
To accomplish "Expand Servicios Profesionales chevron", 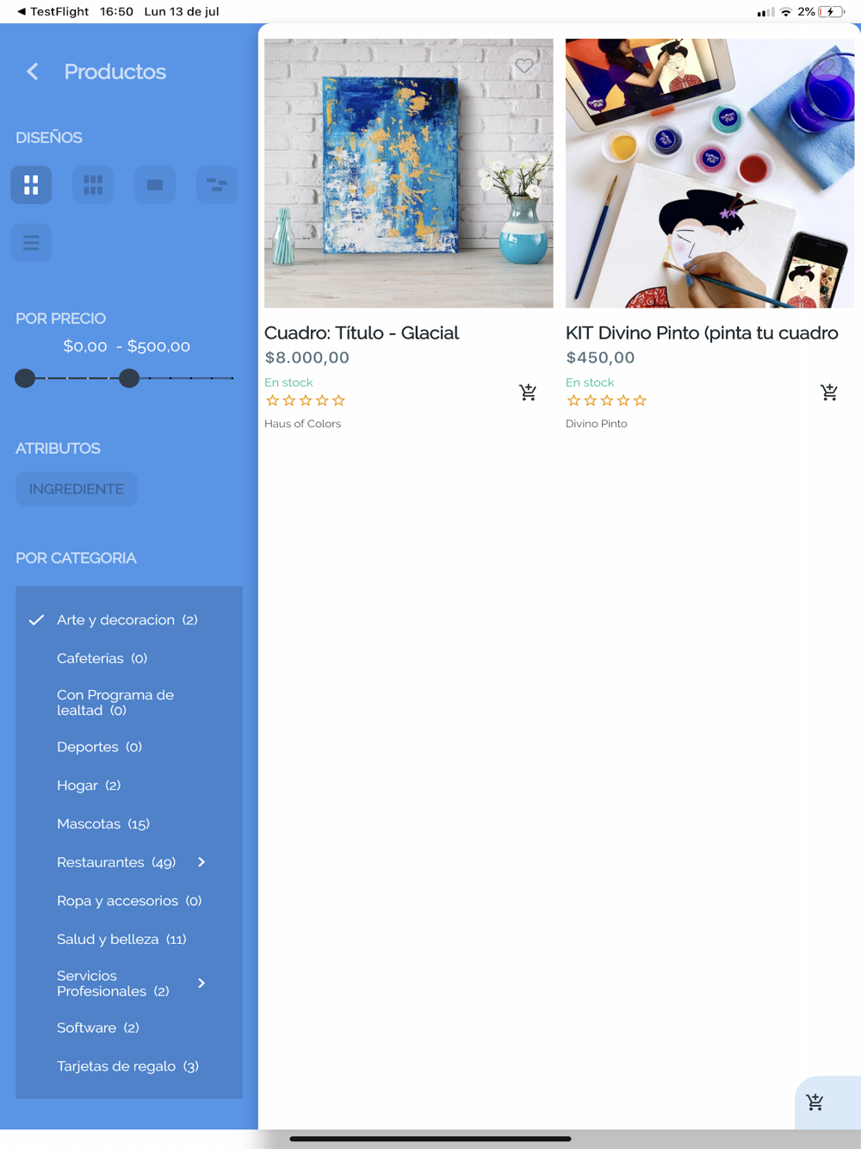I will click(x=201, y=983).
